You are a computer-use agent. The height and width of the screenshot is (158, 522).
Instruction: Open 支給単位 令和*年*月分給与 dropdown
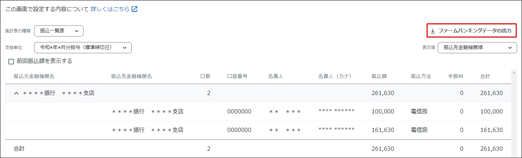click(83, 48)
